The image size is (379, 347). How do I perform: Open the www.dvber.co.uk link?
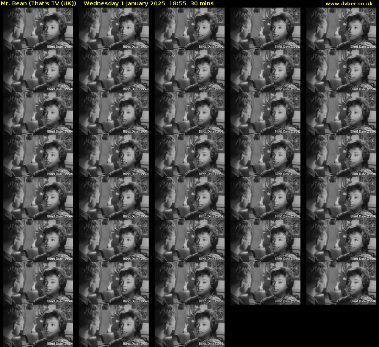click(x=349, y=3)
